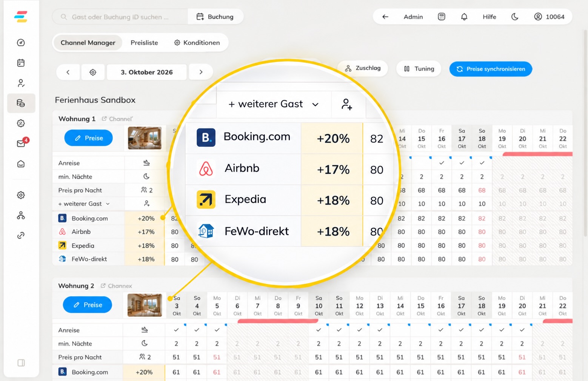The height and width of the screenshot is (381, 588).
Task: Expand the '+ weiterer Gast' row in Wohnung 1
Action: pyautogui.click(x=84, y=204)
